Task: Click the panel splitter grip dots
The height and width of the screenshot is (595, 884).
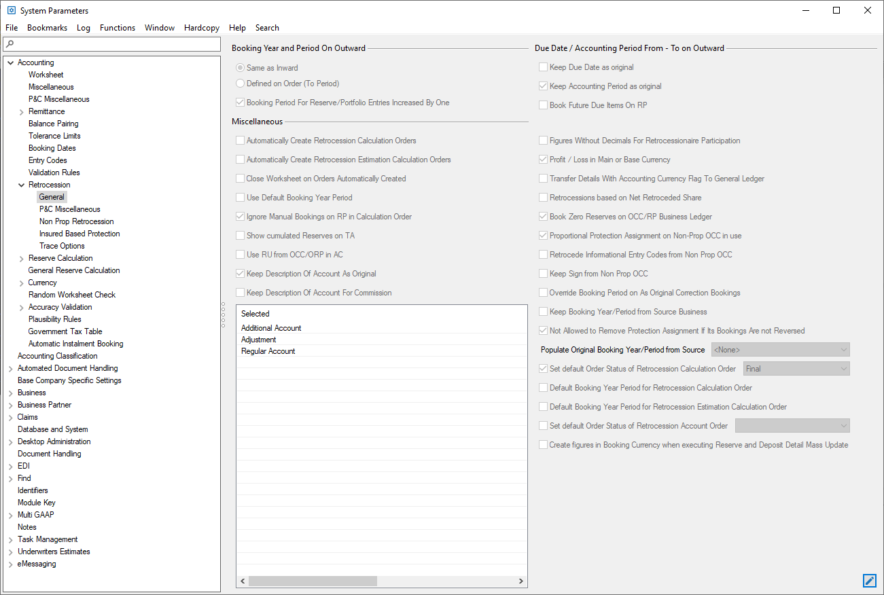Action: 223,315
